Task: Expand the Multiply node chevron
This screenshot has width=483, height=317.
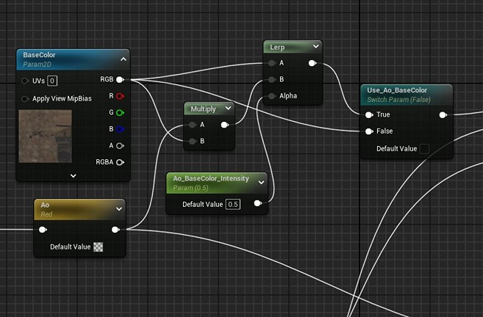Action: coord(228,108)
